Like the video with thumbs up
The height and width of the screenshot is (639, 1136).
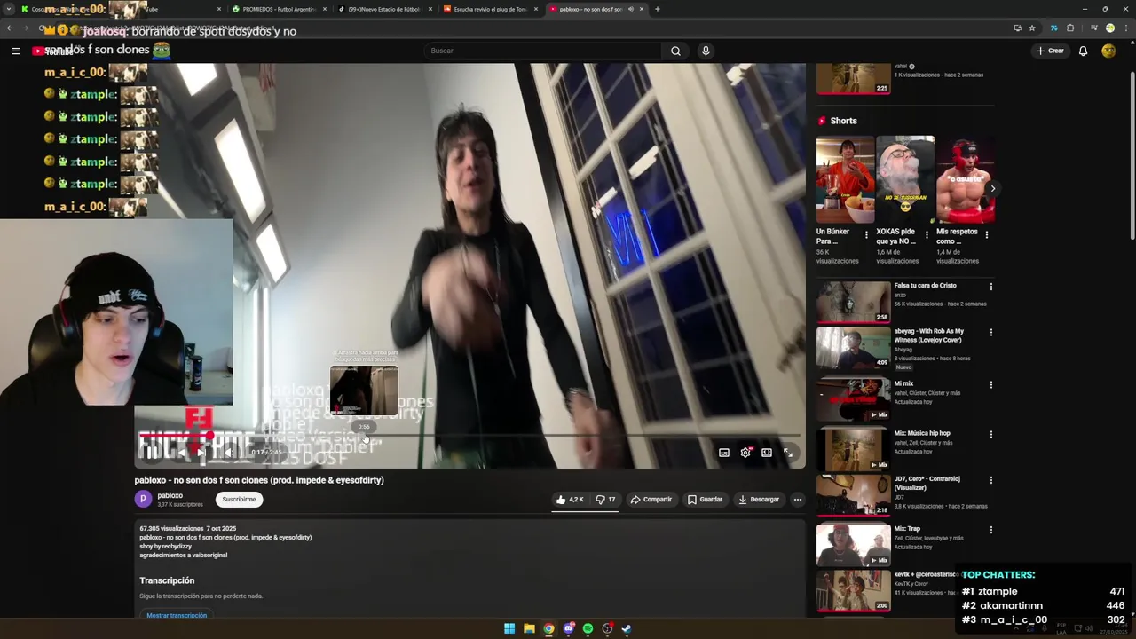click(x=570, y=500)
